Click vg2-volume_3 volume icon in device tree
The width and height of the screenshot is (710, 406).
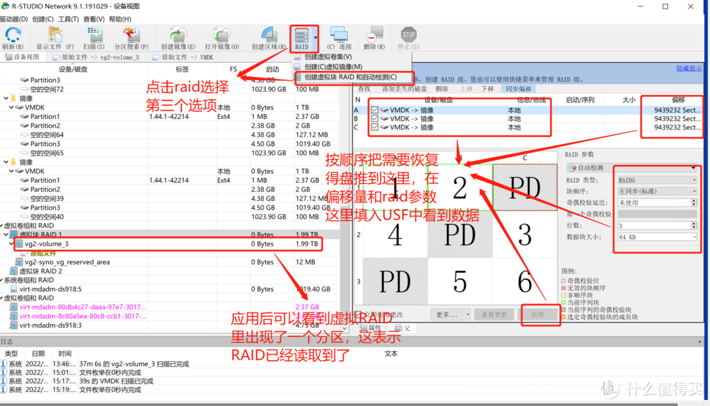[x=19, y=244]
